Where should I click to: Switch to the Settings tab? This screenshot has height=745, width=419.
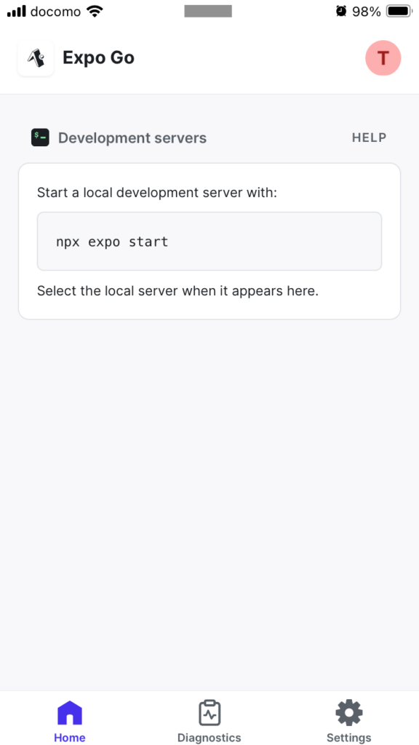pyautogui.click(x=348, y=720)
